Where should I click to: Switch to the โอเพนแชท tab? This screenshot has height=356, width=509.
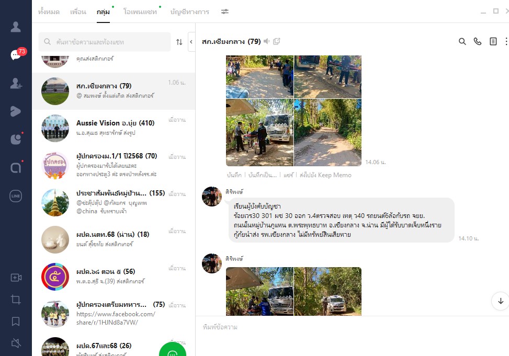(x=140, y=12)
